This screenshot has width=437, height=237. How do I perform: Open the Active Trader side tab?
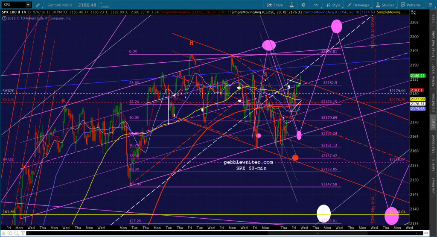(x=433, y=75)
